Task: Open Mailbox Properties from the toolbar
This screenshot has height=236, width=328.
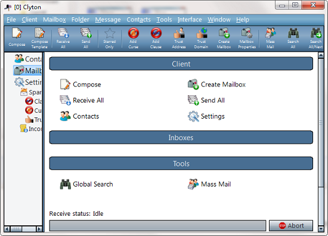Action: (x=247, y=38)
